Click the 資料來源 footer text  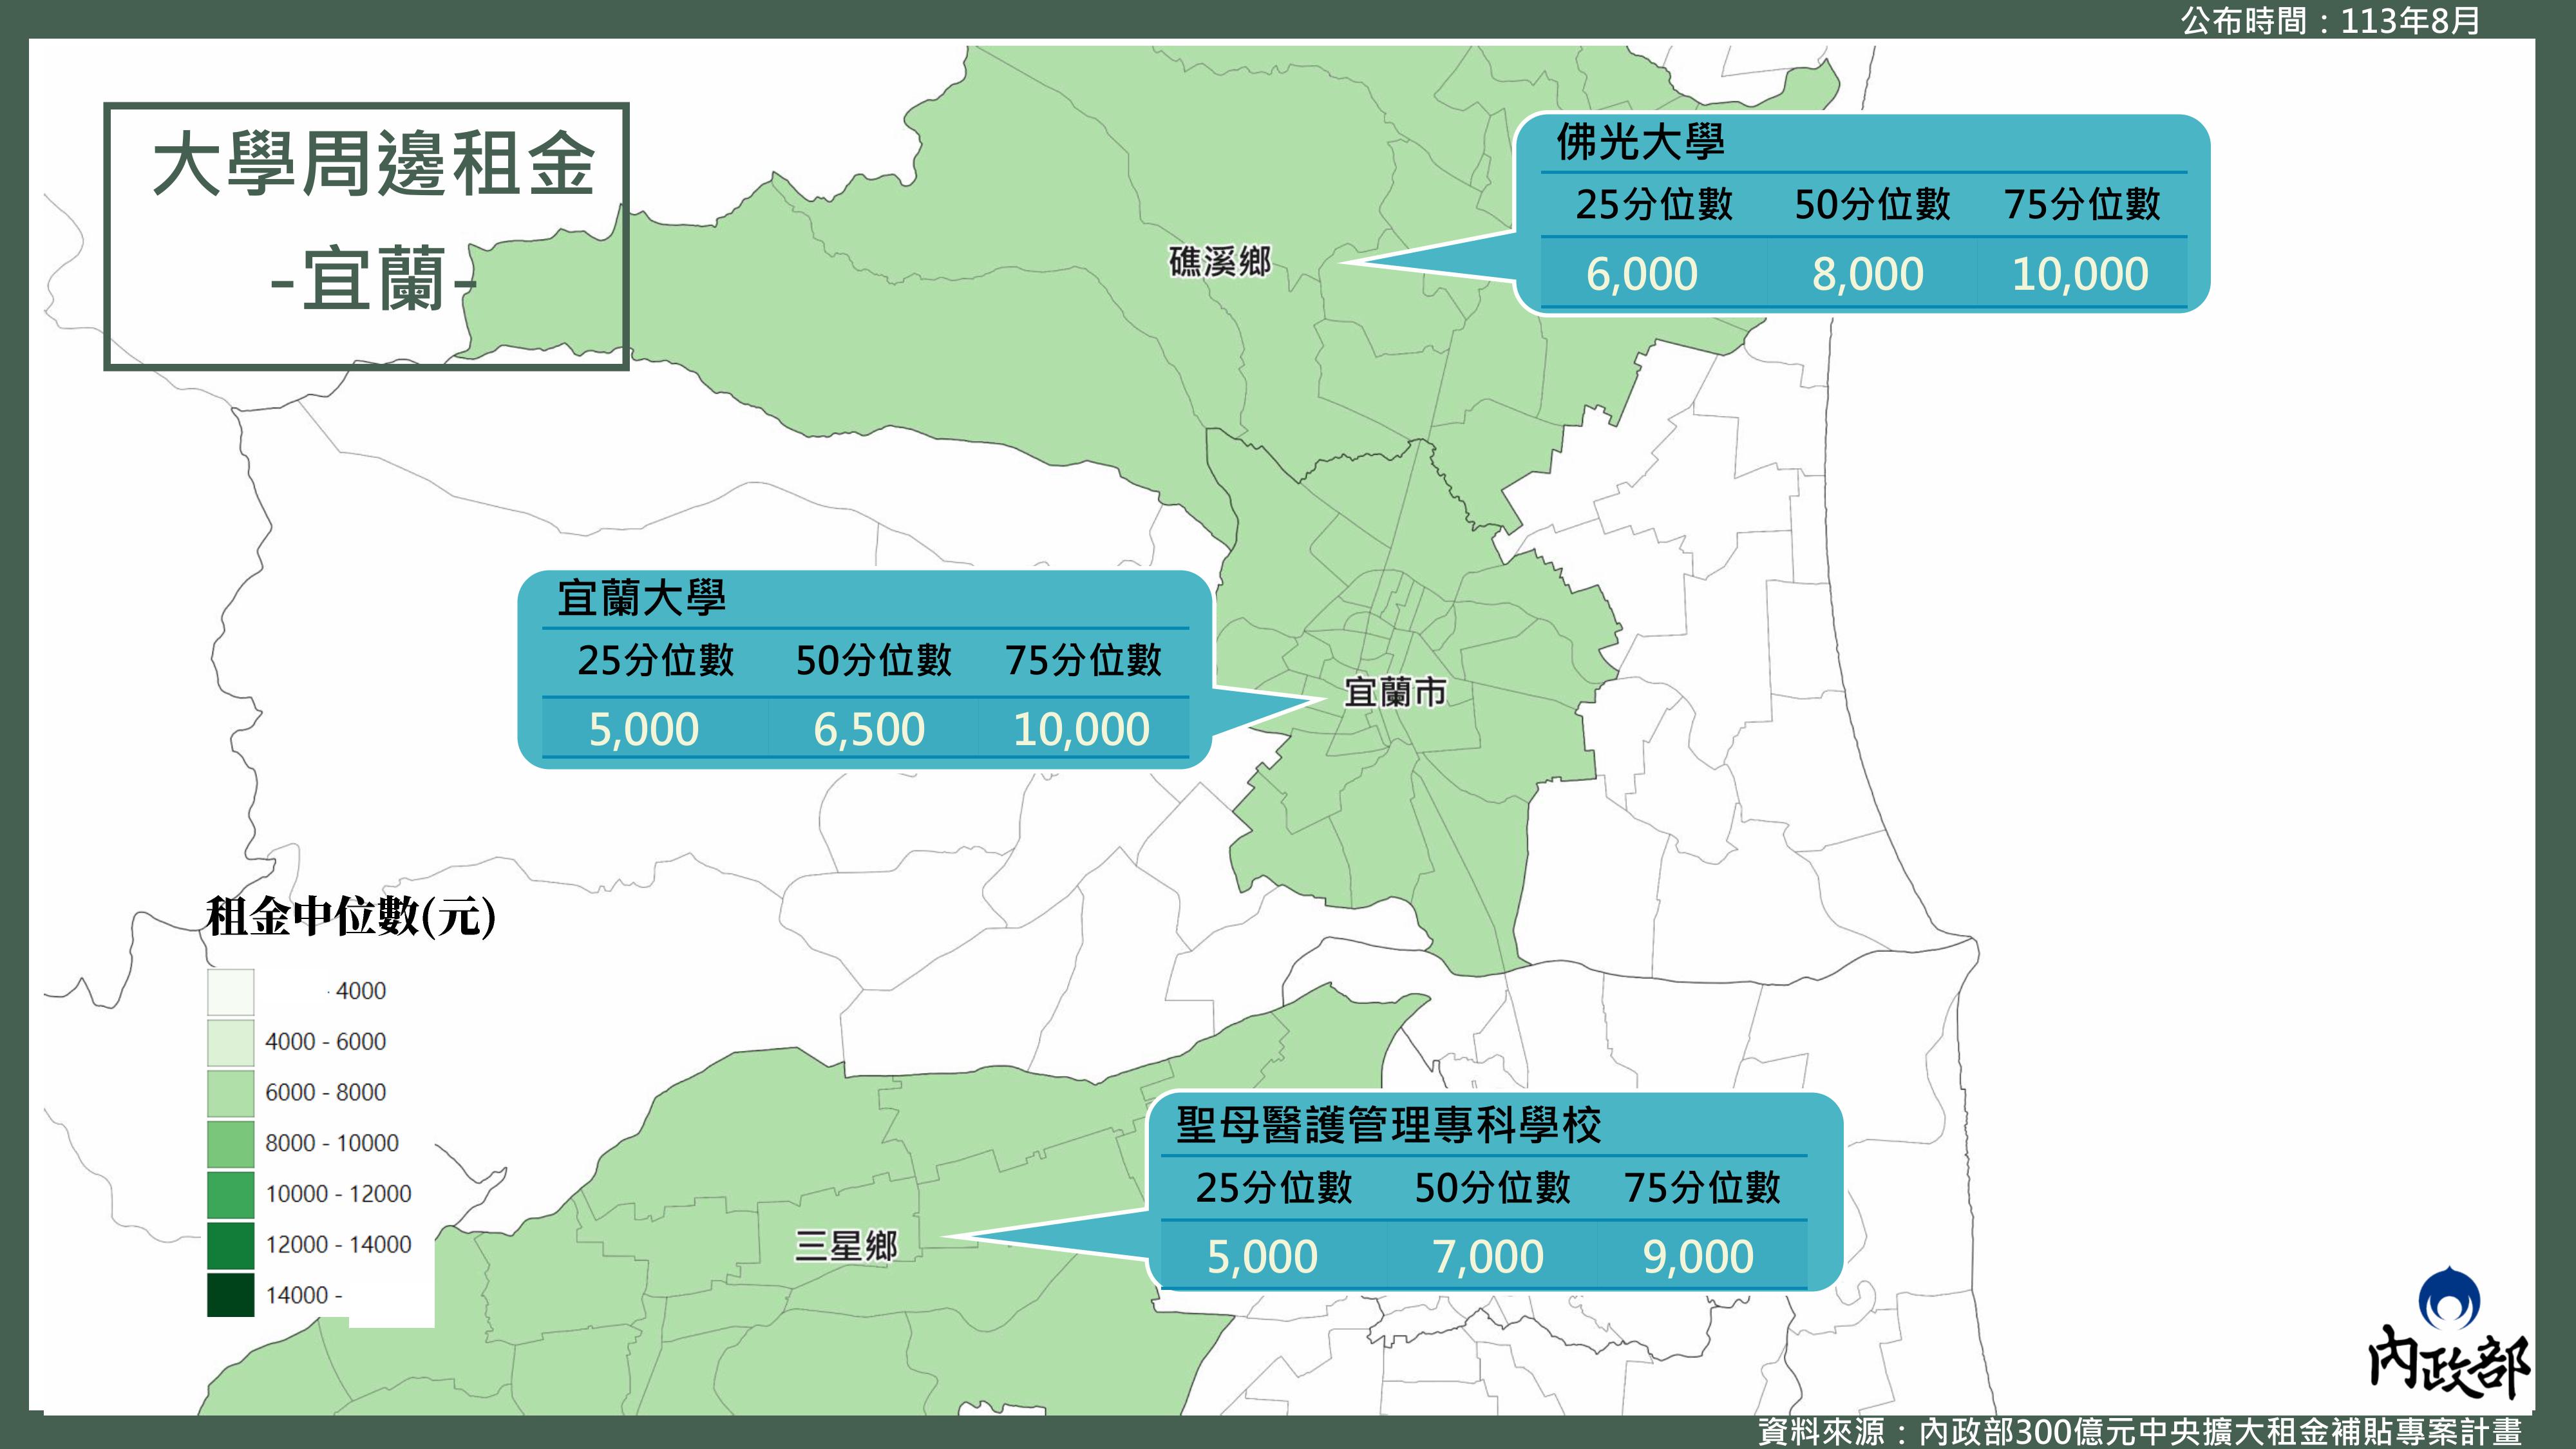(2140, 1431)
